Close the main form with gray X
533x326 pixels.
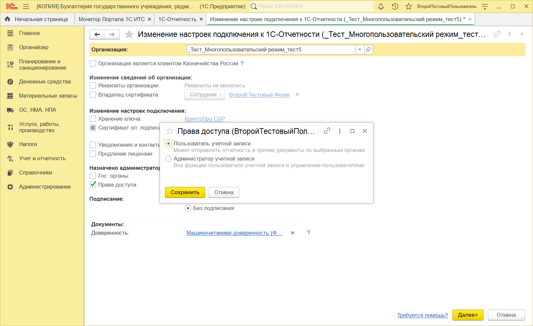click(522, 34)
